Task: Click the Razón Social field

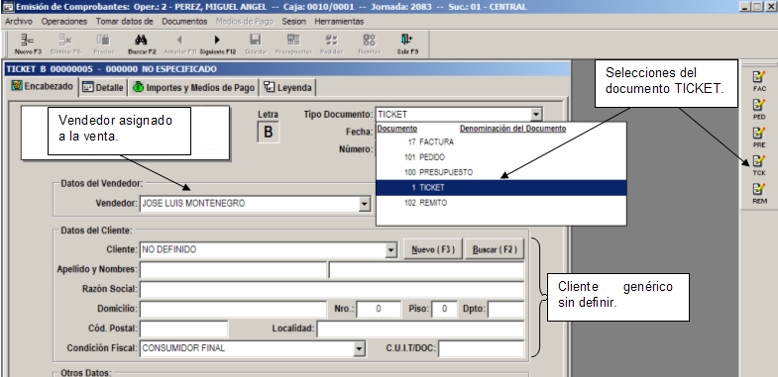Action: pos(332,289)
